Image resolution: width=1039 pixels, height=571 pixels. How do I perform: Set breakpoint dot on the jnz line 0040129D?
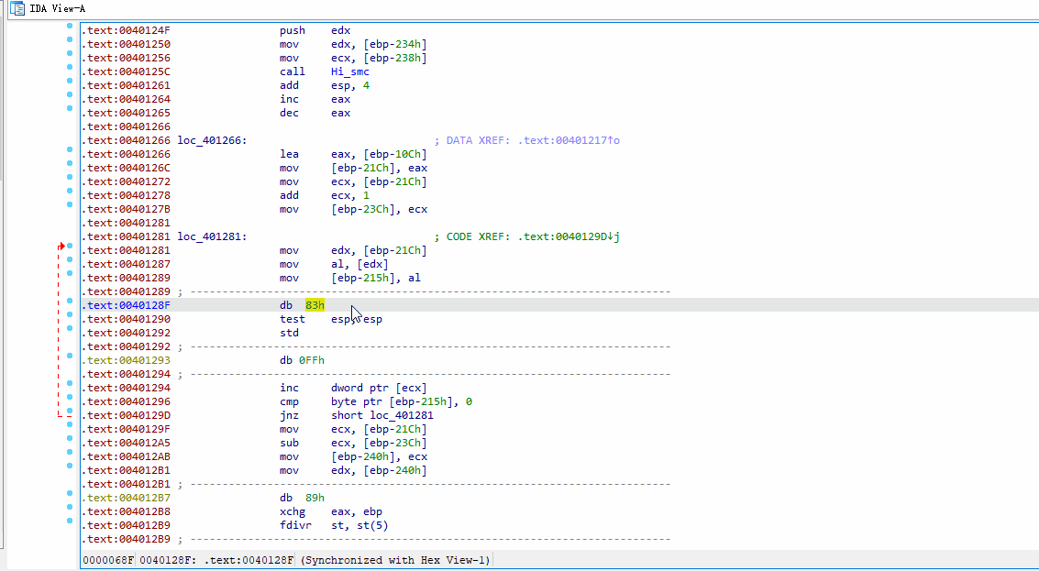click(70, 411)
